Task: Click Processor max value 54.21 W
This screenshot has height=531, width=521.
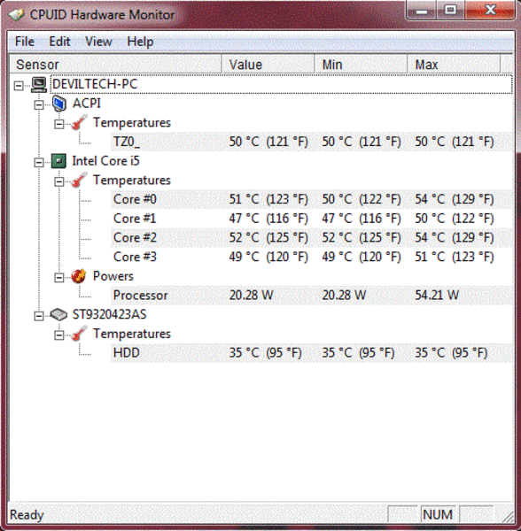Action: pyautogui.click(x=437, y=295)
